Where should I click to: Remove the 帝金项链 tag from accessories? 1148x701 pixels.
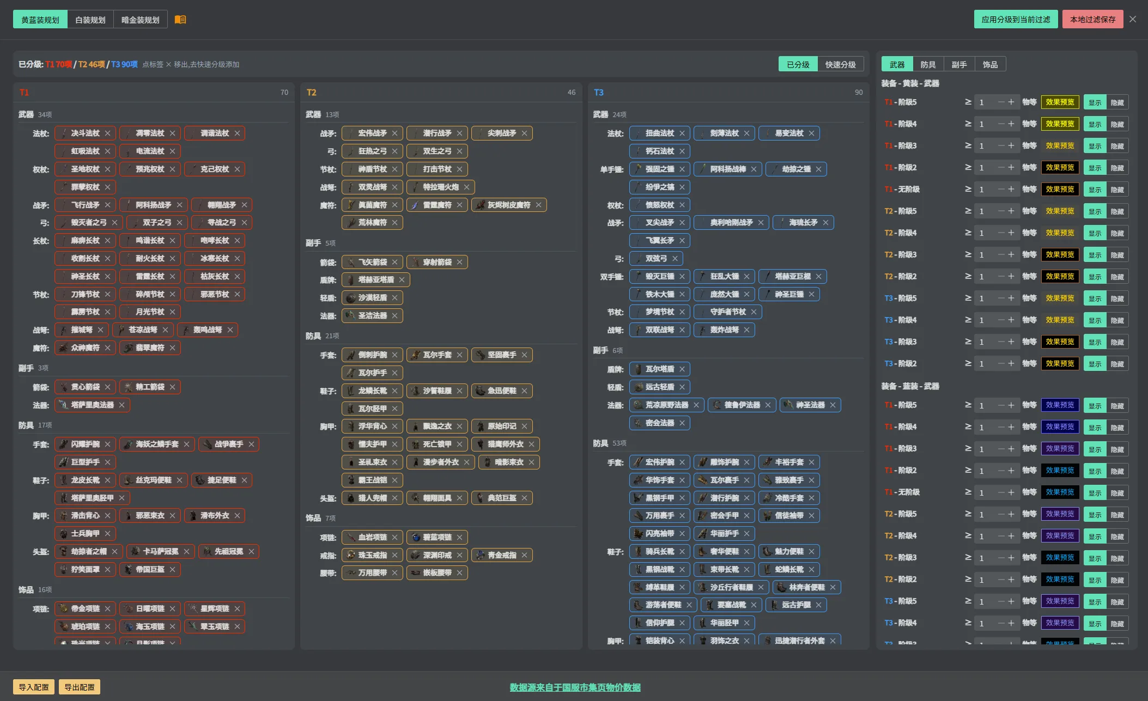[108, 609]
